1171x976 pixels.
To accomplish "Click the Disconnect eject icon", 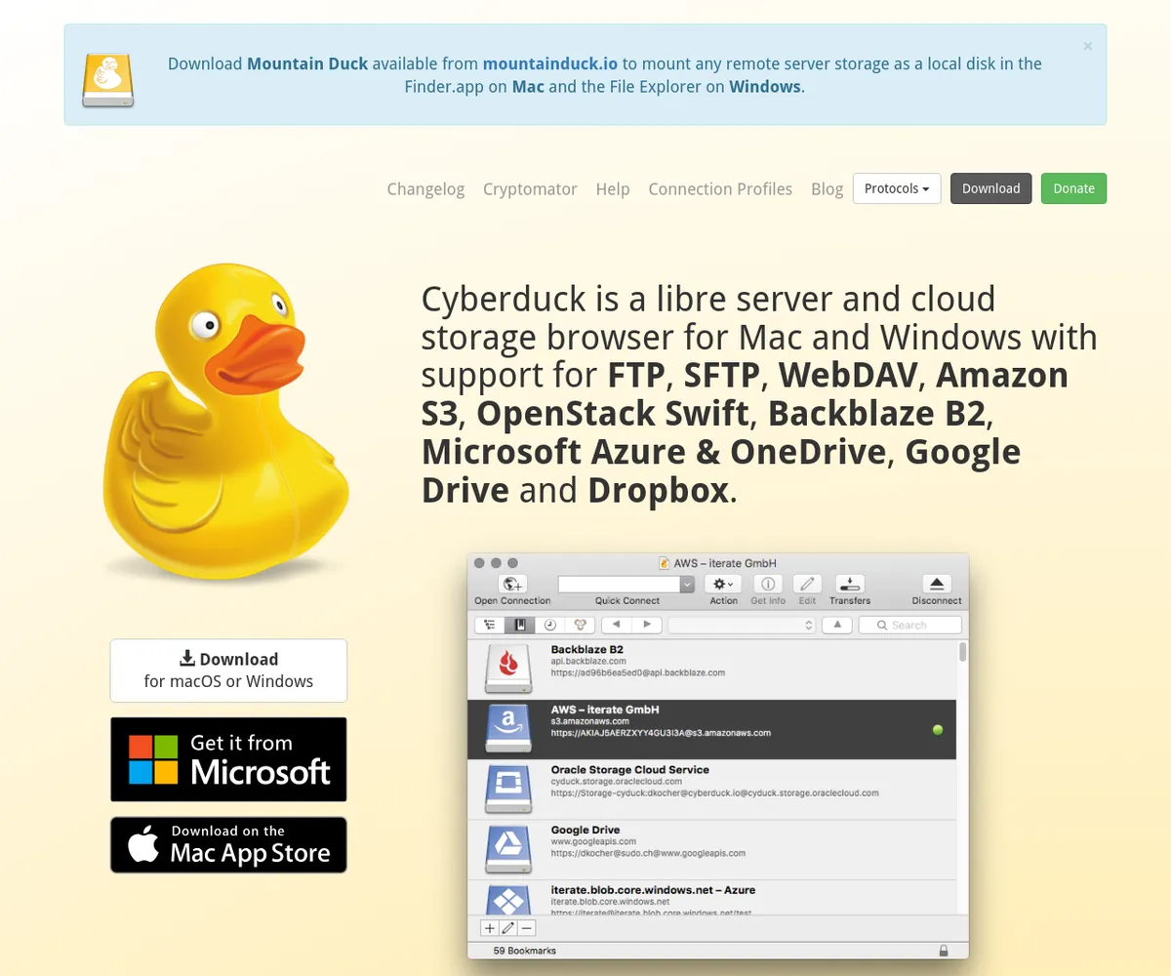I will tap(936, 584).
